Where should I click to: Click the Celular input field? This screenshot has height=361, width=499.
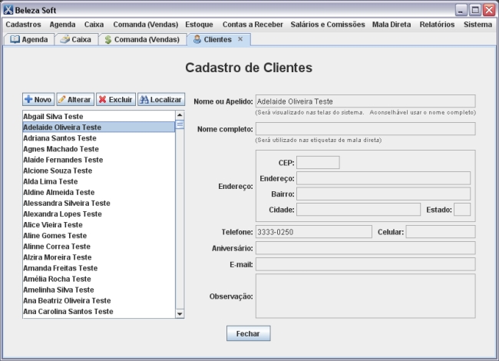tap(441, 232)
